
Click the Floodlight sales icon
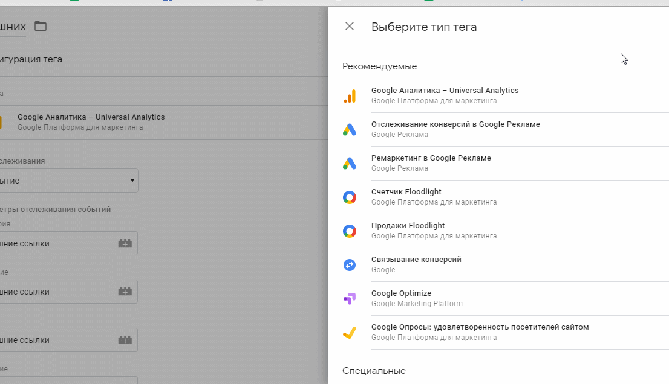coord(350,231)
